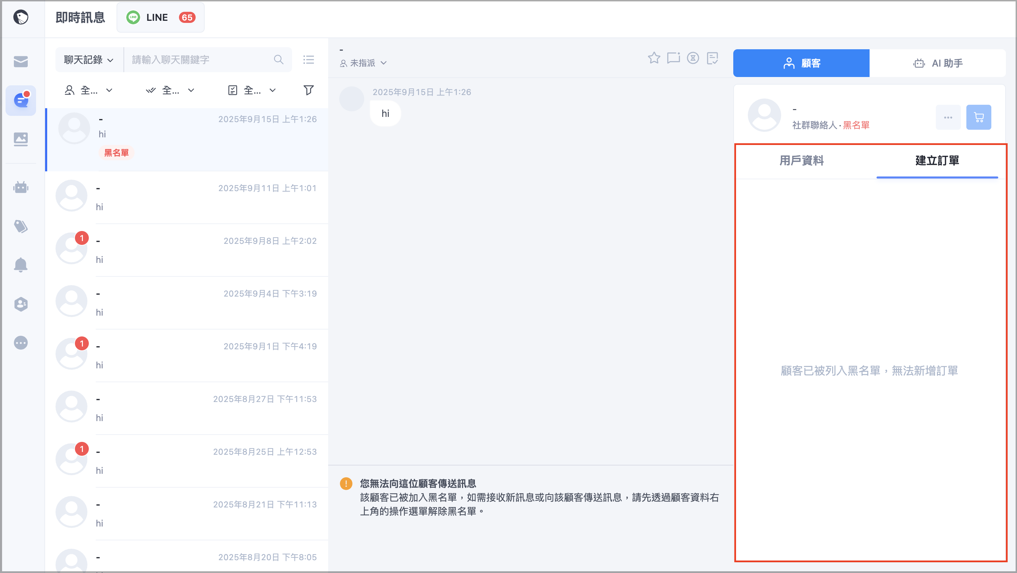Click the 黑名單 tag in the first conversation
Image resolution: width=1017 pixels, height=573 pixels.
pyautogui.click(x=117, y=153)
